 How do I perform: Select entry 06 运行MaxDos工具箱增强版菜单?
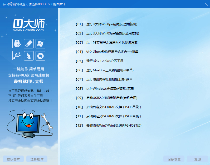tap(105, 70)
